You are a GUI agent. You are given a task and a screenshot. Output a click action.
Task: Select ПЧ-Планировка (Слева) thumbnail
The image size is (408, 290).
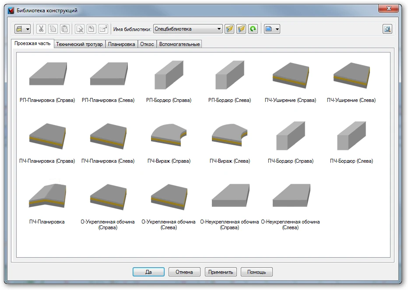click(108, 136)
